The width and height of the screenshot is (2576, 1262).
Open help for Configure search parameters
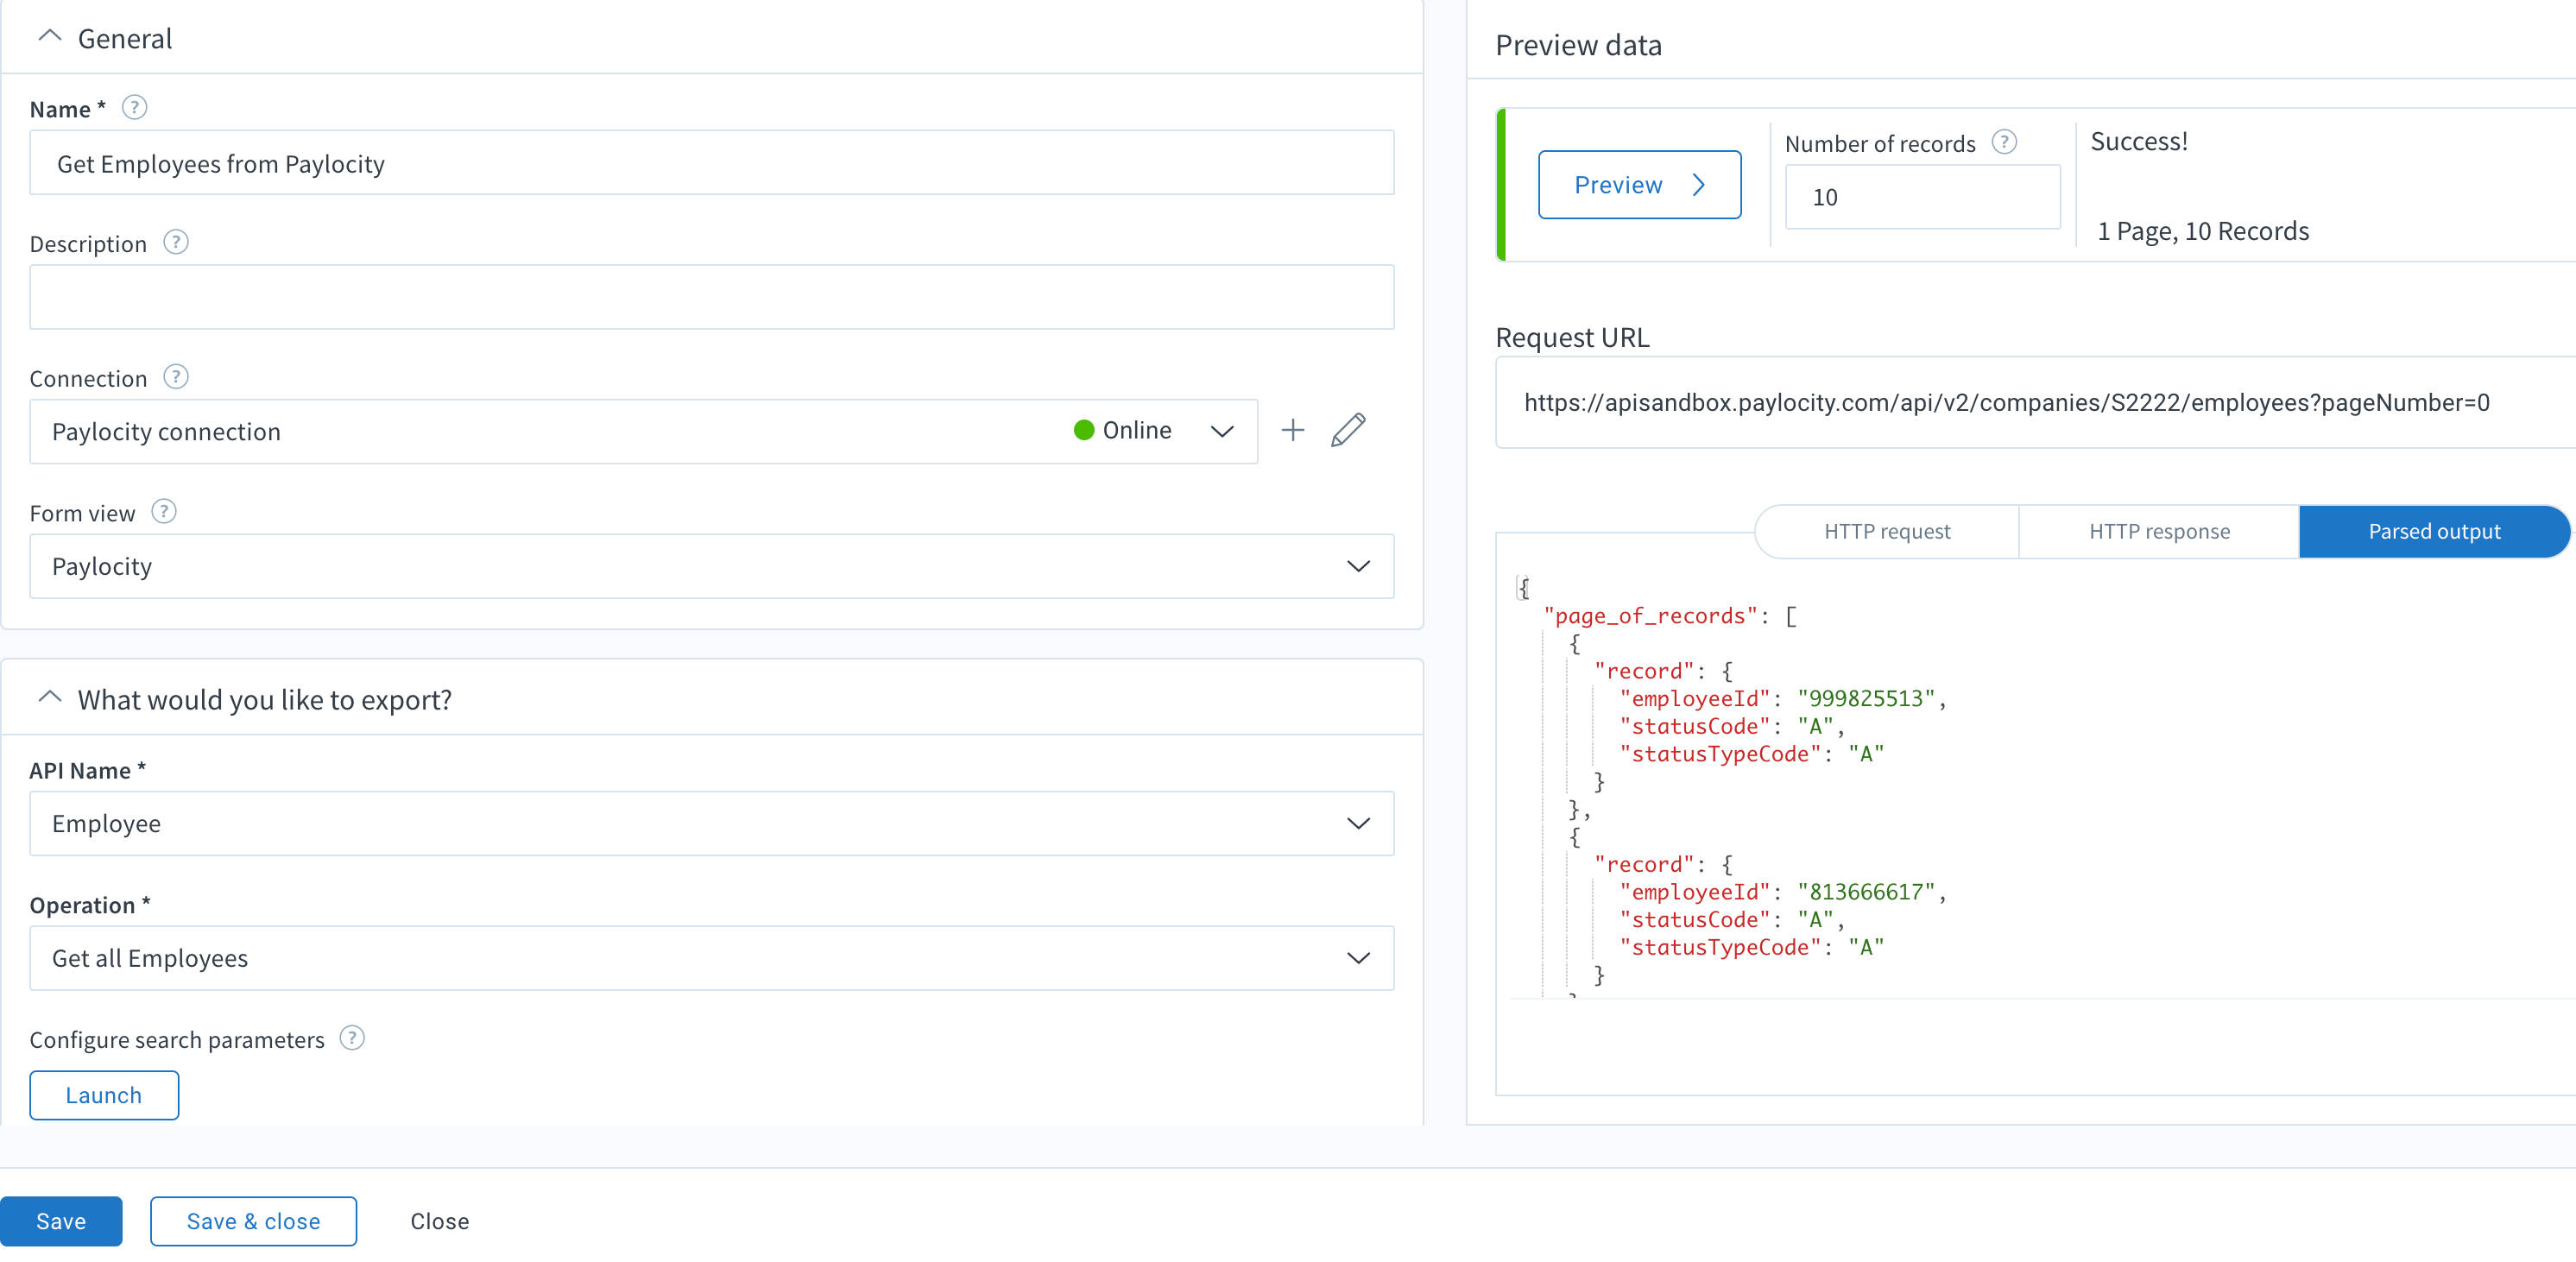coord(352,1038)
